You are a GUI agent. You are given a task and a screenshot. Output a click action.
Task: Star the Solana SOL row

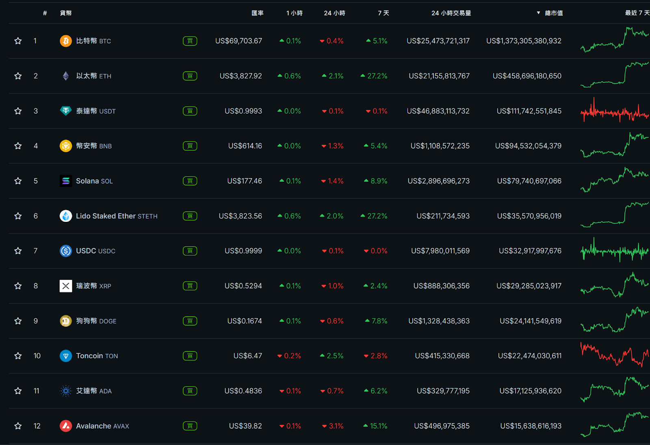pyautogui.click(x=18, y=181)
